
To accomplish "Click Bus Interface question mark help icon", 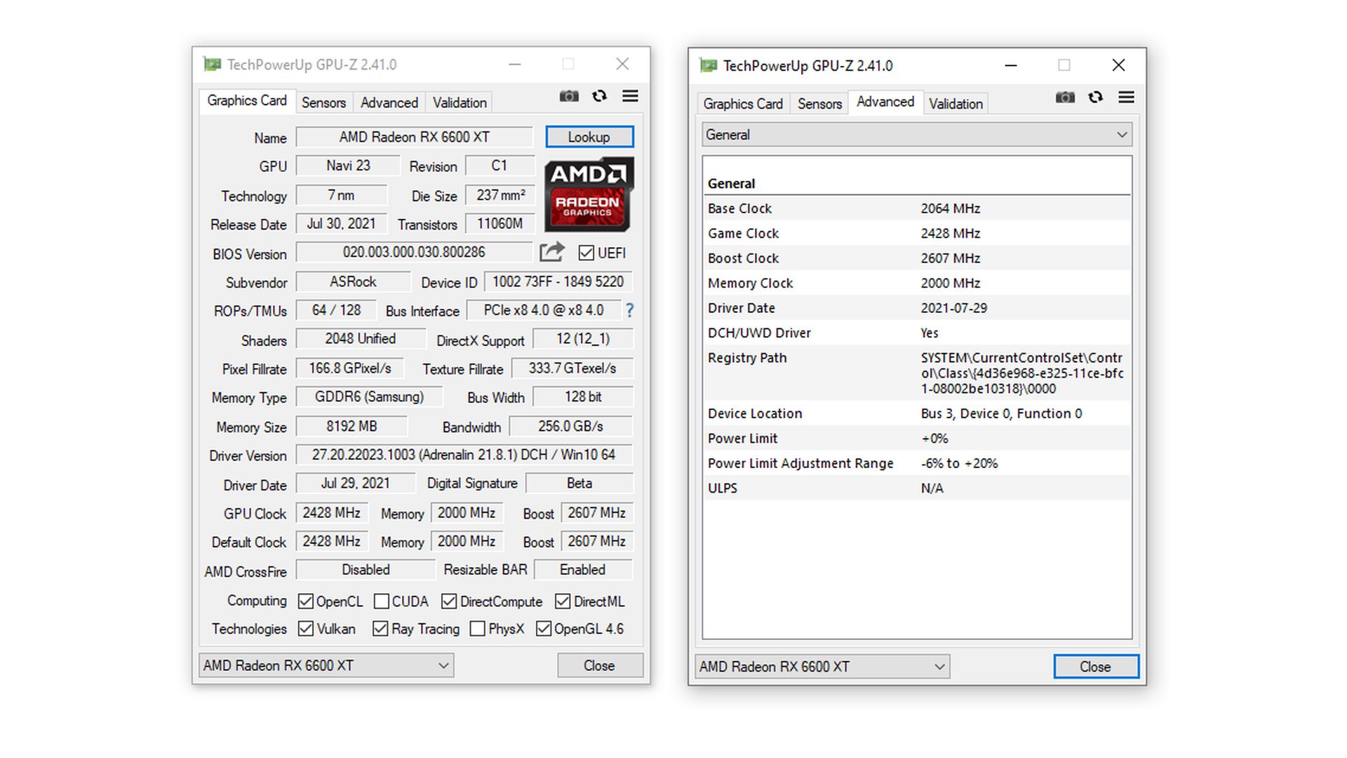I will pos(629,310).
